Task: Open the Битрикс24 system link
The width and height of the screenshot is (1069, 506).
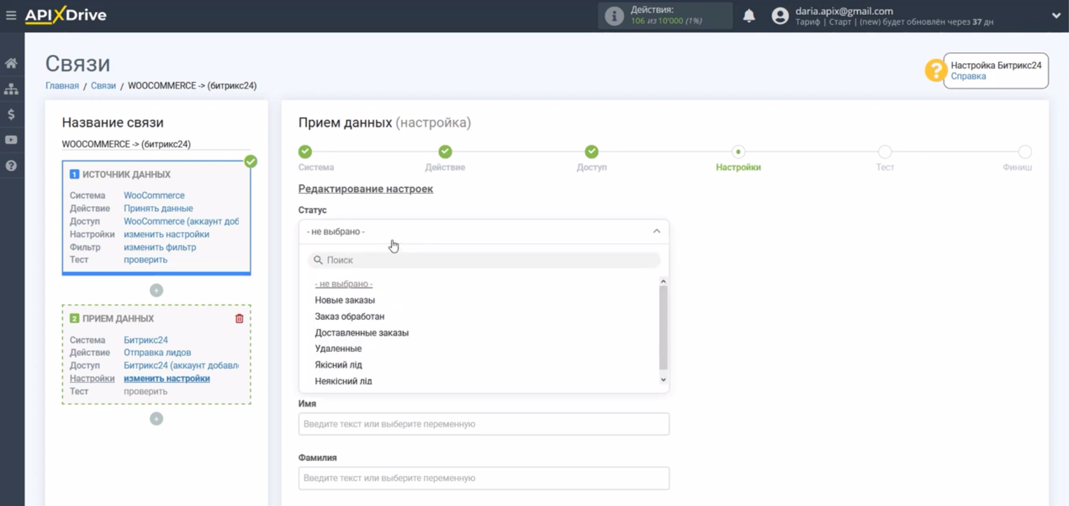Action: click(x=146, y=340)
